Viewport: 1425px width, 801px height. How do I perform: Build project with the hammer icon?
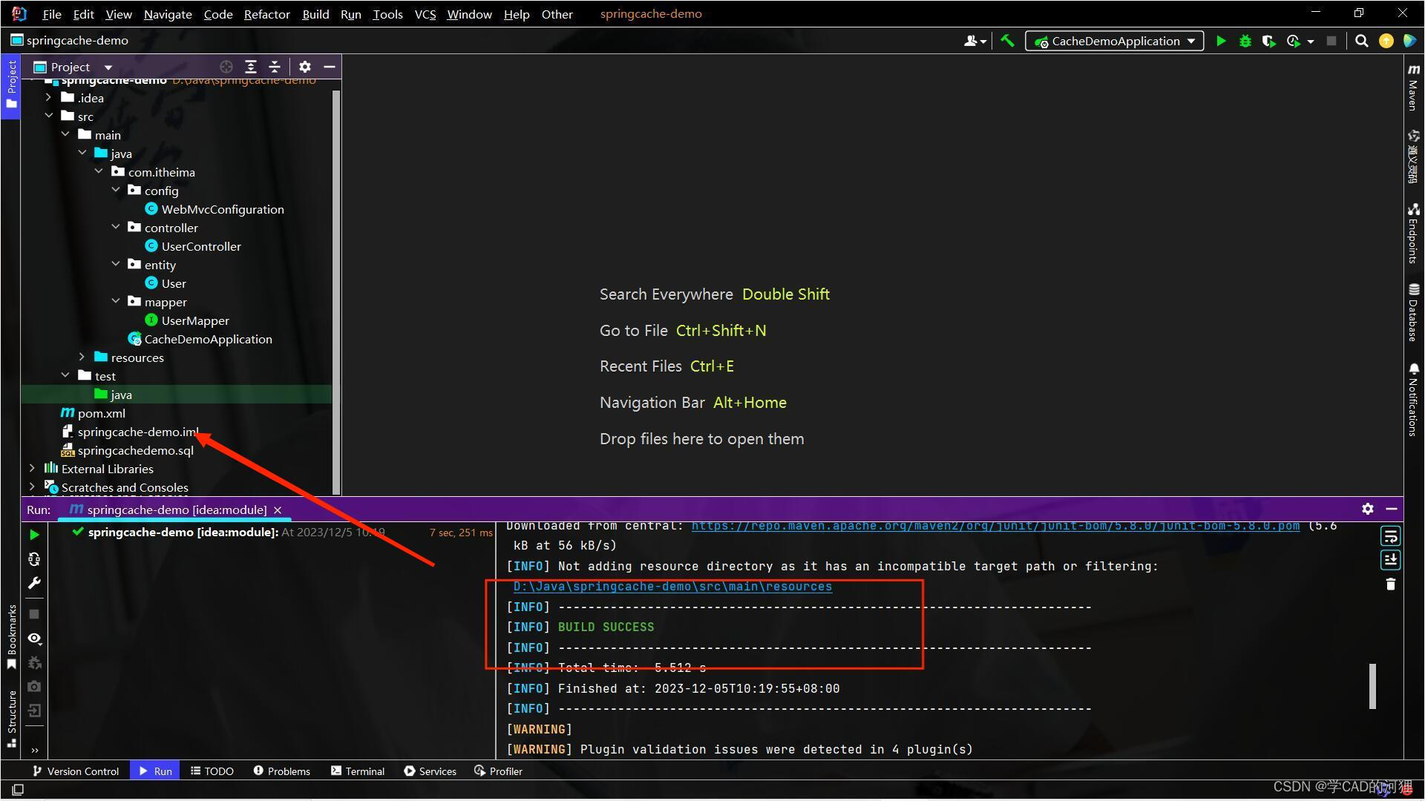pos(1007,42)
